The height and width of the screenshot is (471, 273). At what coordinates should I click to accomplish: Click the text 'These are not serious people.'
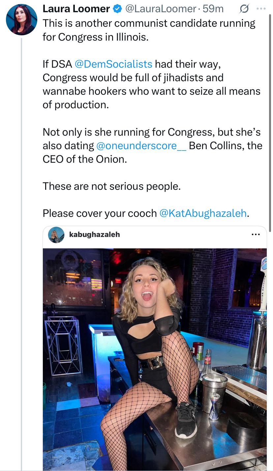(x=111, y=186)
